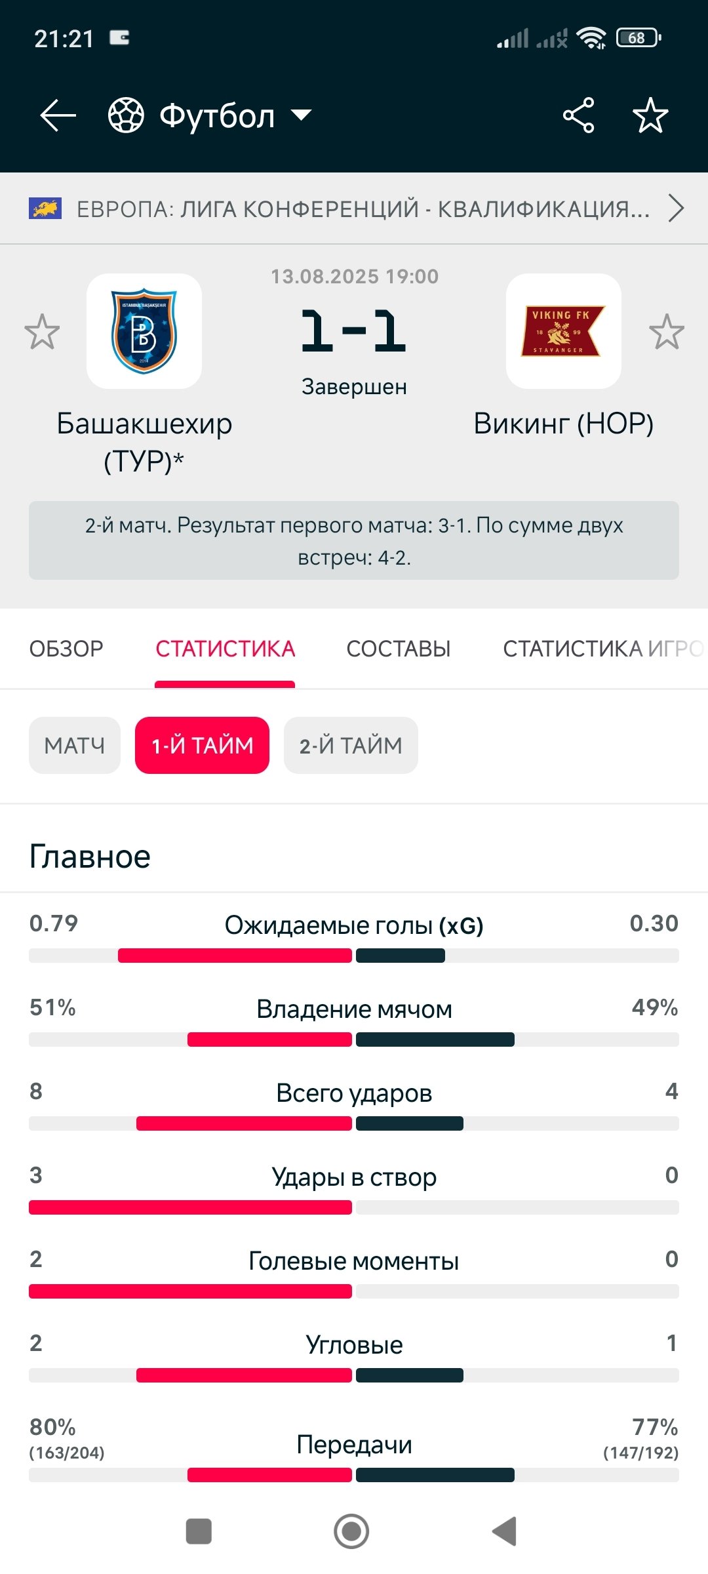This screenshot has height=1574, width=708.
Task: Switch to the СОСТАВЫ tab
Action: click(399, 649)
